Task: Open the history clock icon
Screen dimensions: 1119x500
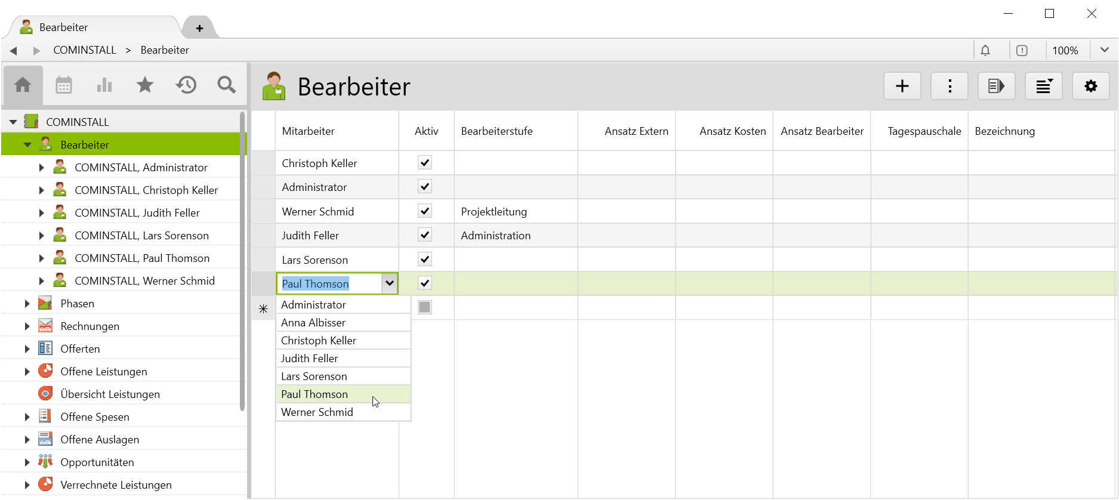Action: coord(186,85)
